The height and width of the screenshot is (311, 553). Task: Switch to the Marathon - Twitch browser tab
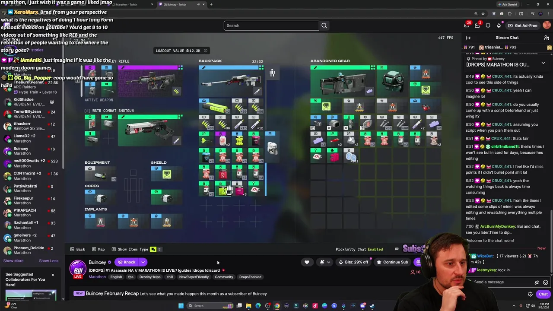point(131,4)
